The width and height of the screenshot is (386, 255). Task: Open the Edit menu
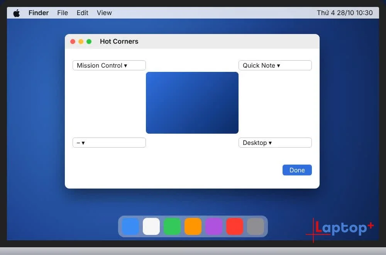[x=82, y=13]
